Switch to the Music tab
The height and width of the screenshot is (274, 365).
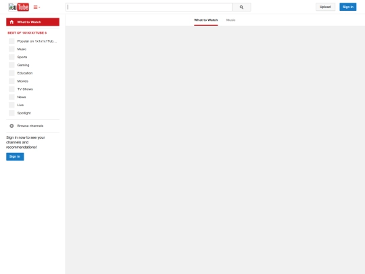pyautogui.click(x=230, y=20)
